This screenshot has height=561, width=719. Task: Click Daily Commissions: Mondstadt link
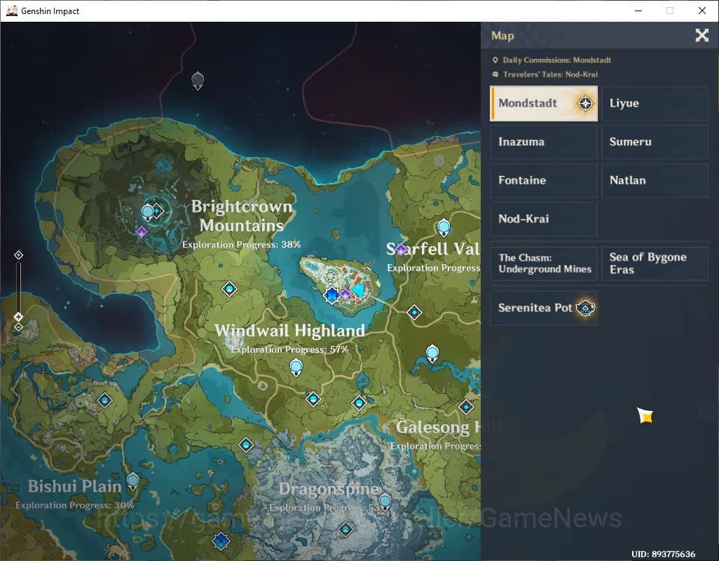point(556,60)
